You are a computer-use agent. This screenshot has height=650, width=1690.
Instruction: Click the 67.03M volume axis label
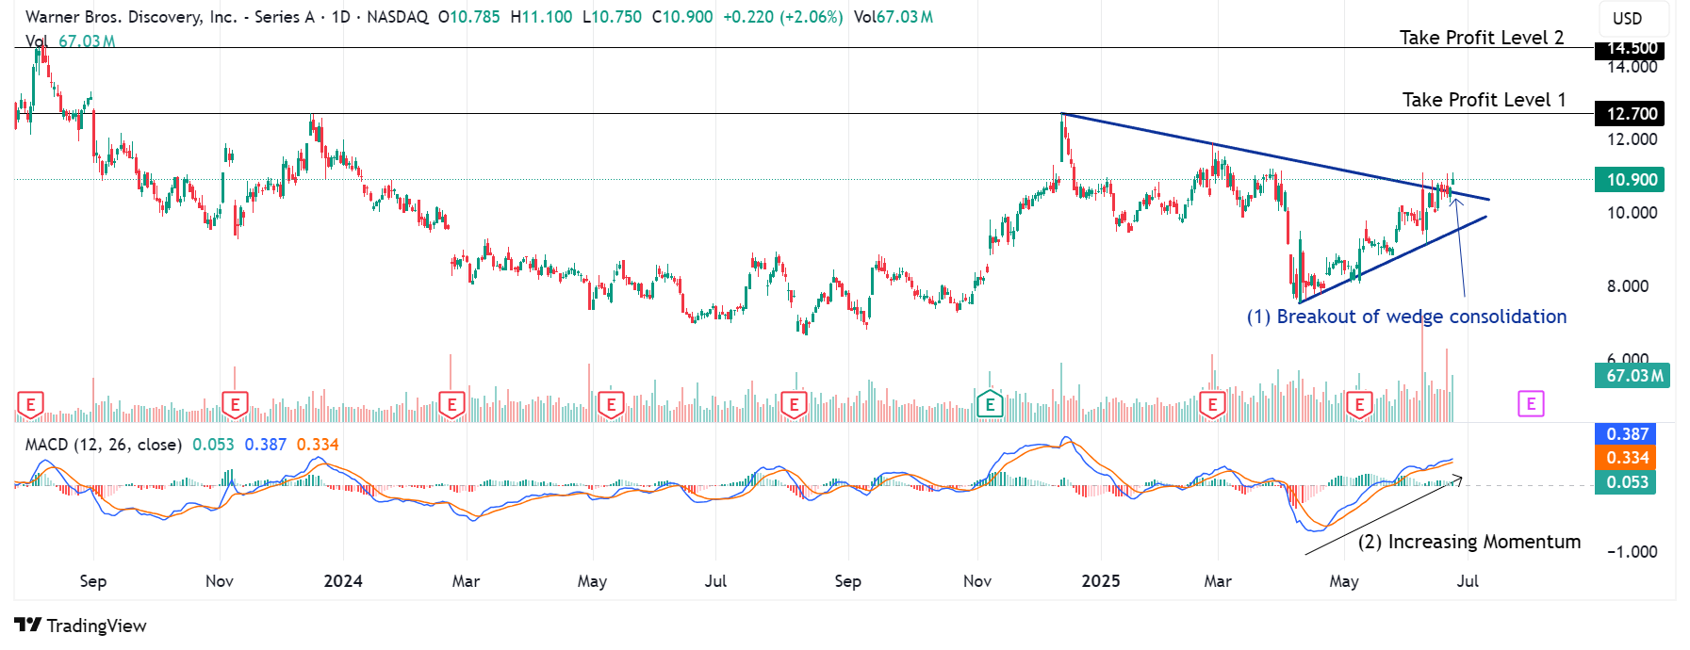[1633, 376]
